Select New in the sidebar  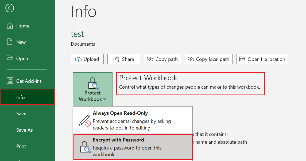(x=27, y=42)
